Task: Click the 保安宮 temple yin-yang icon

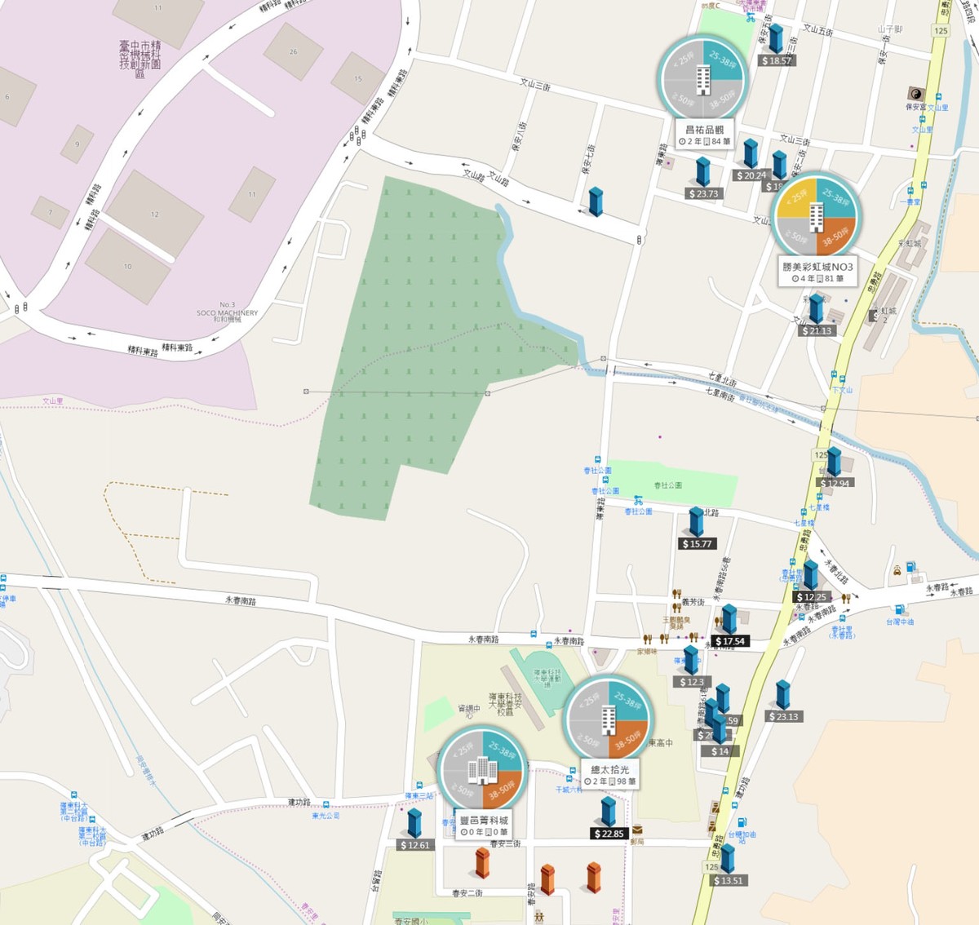Action: pos(915,94)
